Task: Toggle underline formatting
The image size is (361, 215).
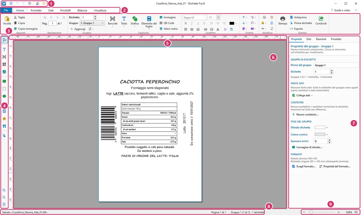Action: coord(198,23)
